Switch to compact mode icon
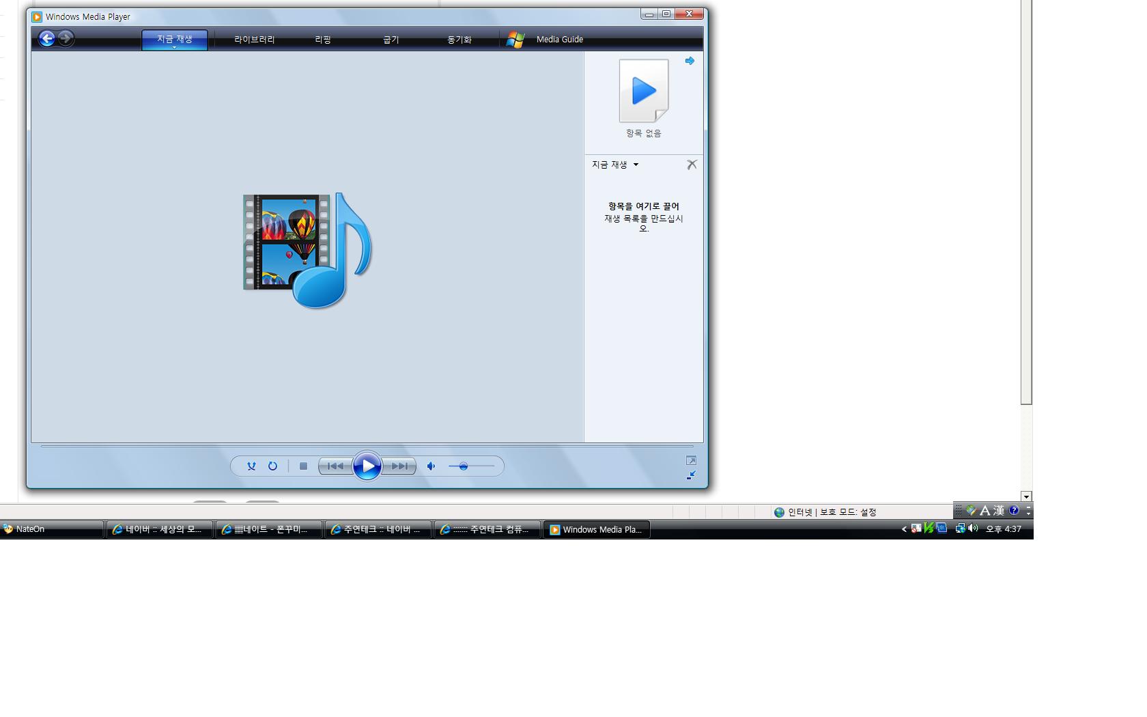1147x717 pixels. [691, 475]
